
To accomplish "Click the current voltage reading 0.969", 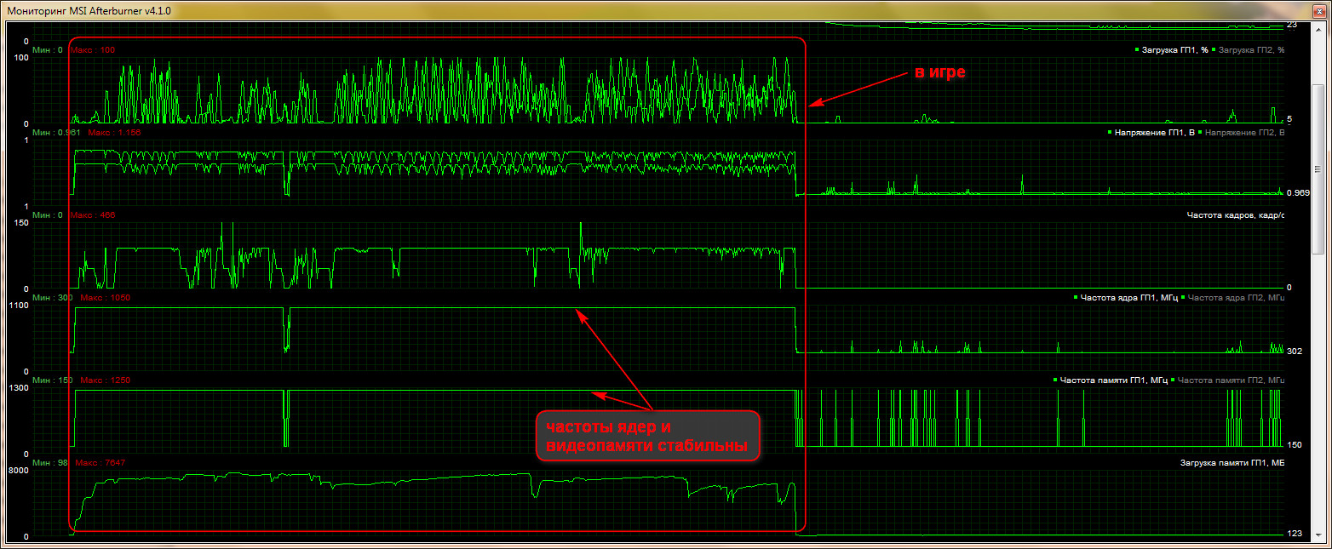I will 1298,193.
